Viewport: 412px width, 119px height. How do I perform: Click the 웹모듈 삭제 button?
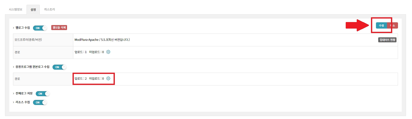pyautogui.click(x=59, y=28)
